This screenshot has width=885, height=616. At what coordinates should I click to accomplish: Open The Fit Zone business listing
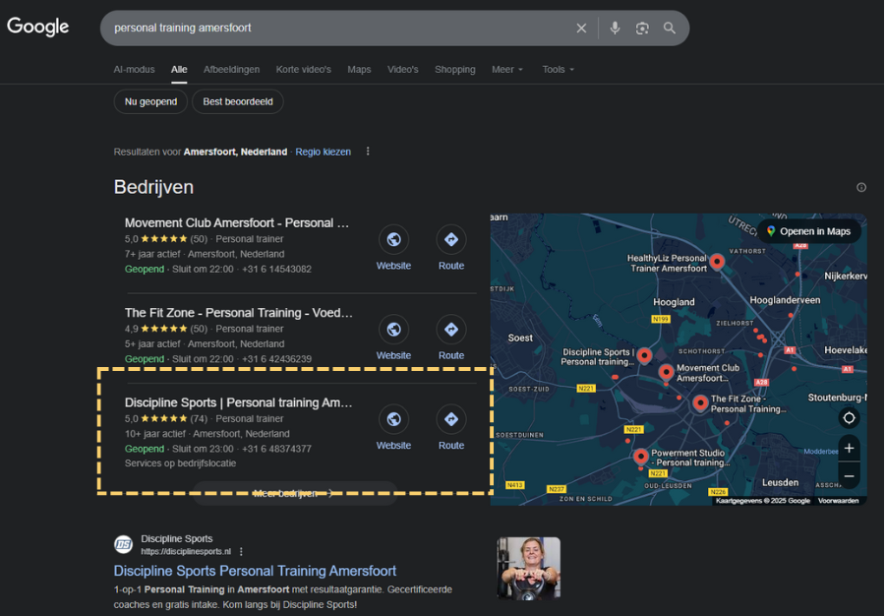[x=239, y=313]
